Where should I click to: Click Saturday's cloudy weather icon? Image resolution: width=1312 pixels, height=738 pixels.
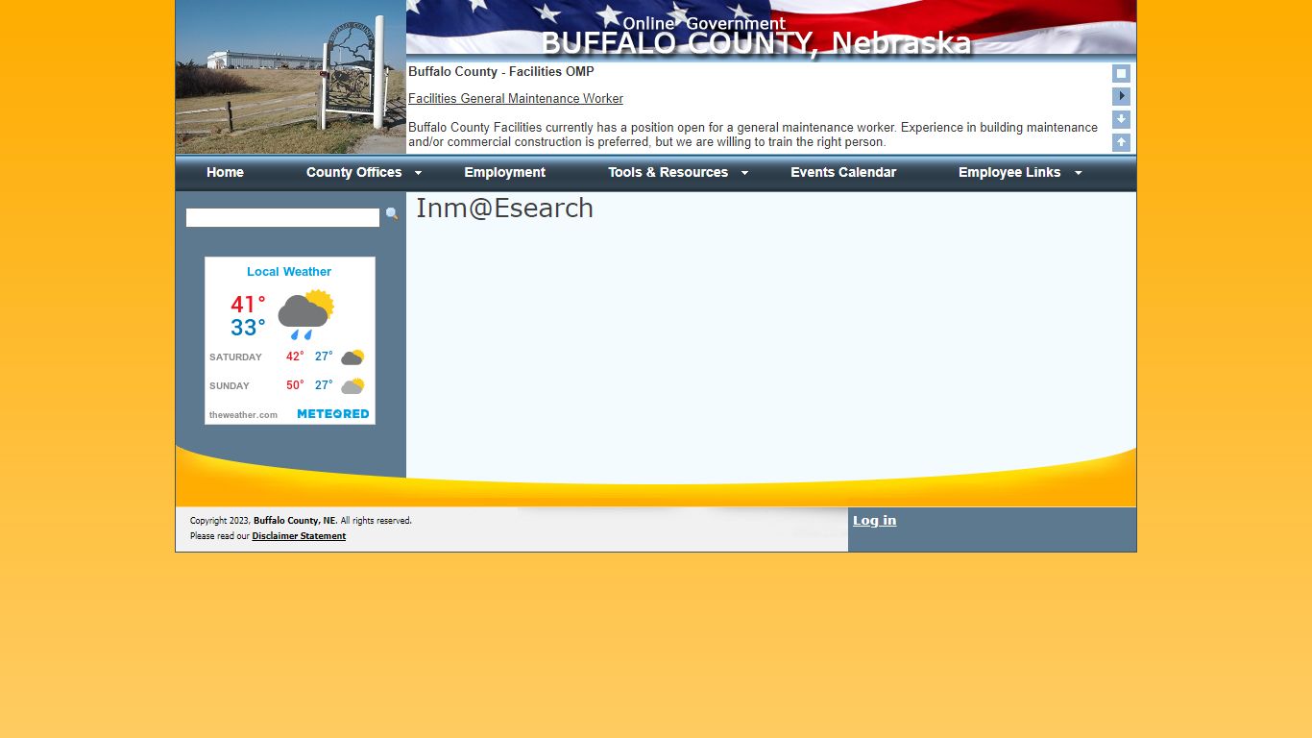click(352, 357)
